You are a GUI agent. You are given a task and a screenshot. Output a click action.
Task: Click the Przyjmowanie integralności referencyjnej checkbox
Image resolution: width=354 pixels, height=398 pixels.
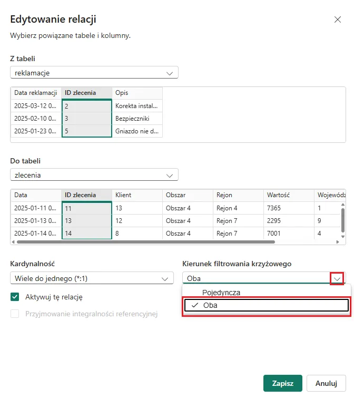[x=15, y=314]
